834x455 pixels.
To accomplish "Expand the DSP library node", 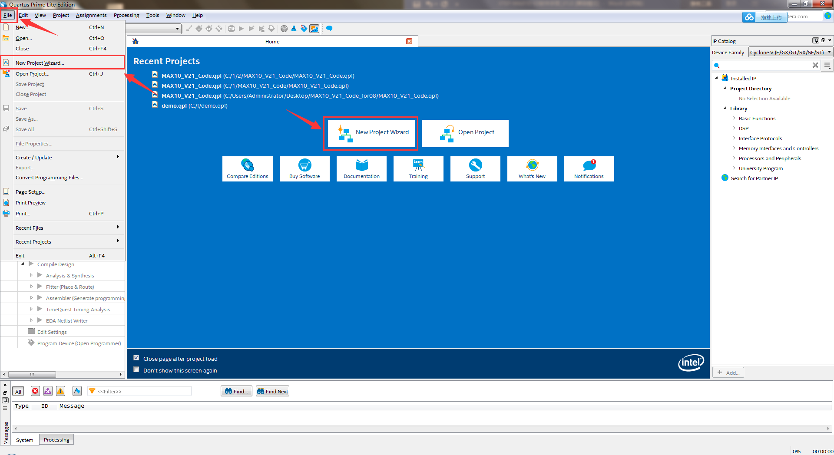I will pyautogui.click(x=734, y=128).
